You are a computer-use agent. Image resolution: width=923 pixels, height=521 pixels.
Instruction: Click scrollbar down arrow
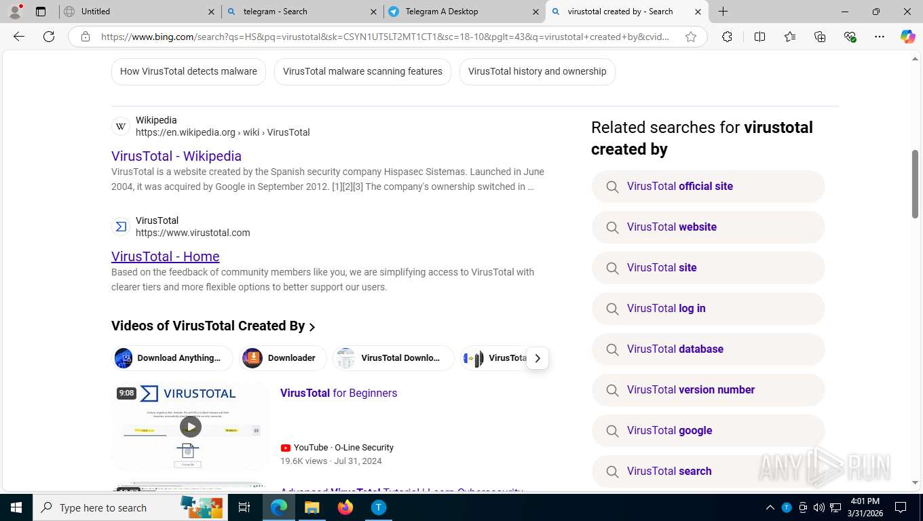click(915, 483)
